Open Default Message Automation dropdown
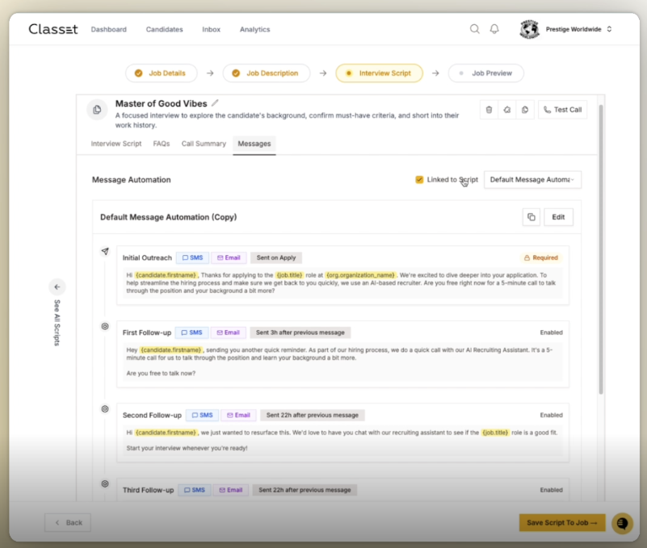647x548 pixels. pyautogui.click(x=532, y=180)
